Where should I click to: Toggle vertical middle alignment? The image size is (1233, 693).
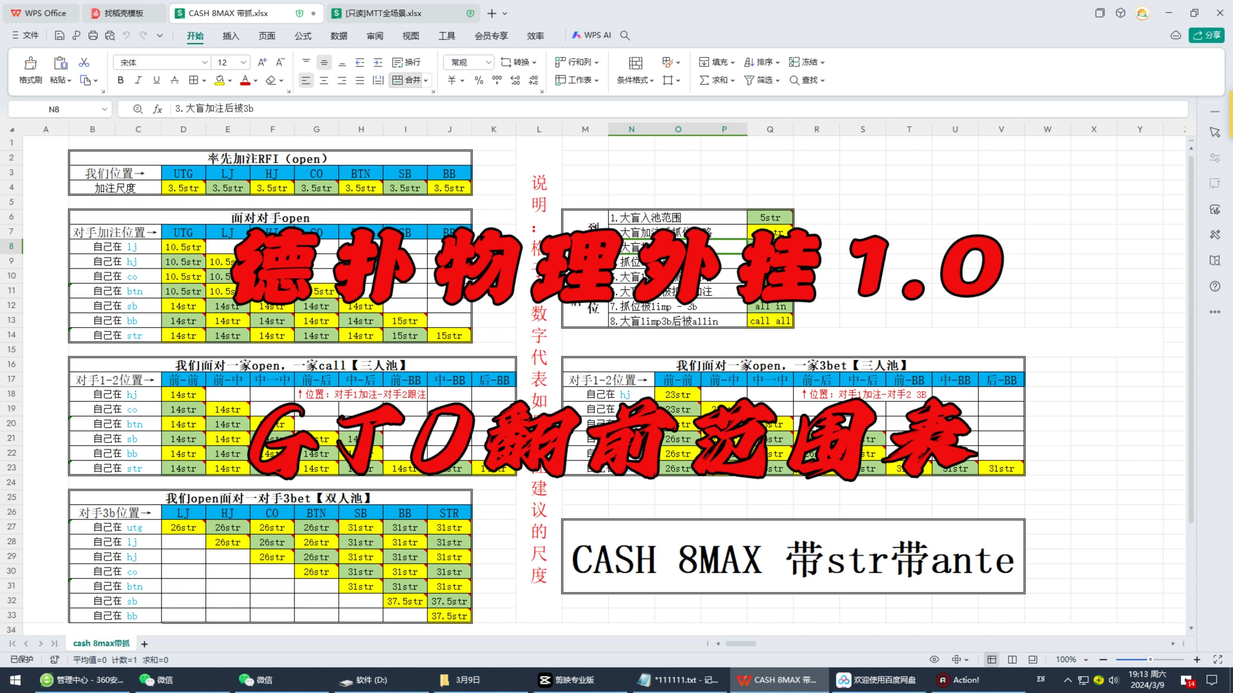pos(324,62)
